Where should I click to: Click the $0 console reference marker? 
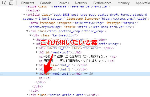pos(91,74)
